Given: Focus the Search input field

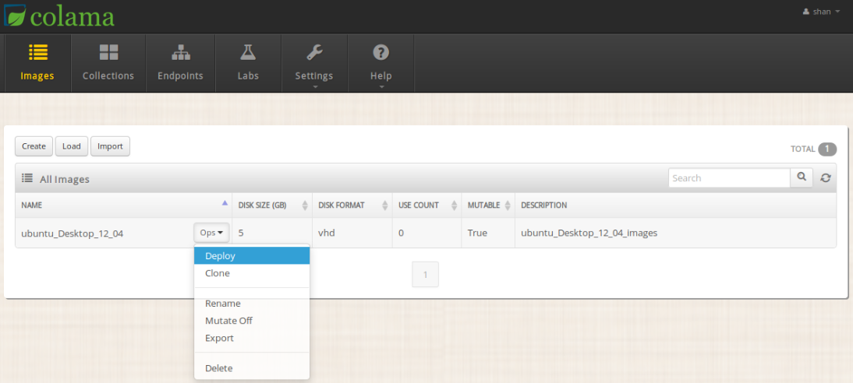Looking at the screenshot, I should (x=730, y=177).
